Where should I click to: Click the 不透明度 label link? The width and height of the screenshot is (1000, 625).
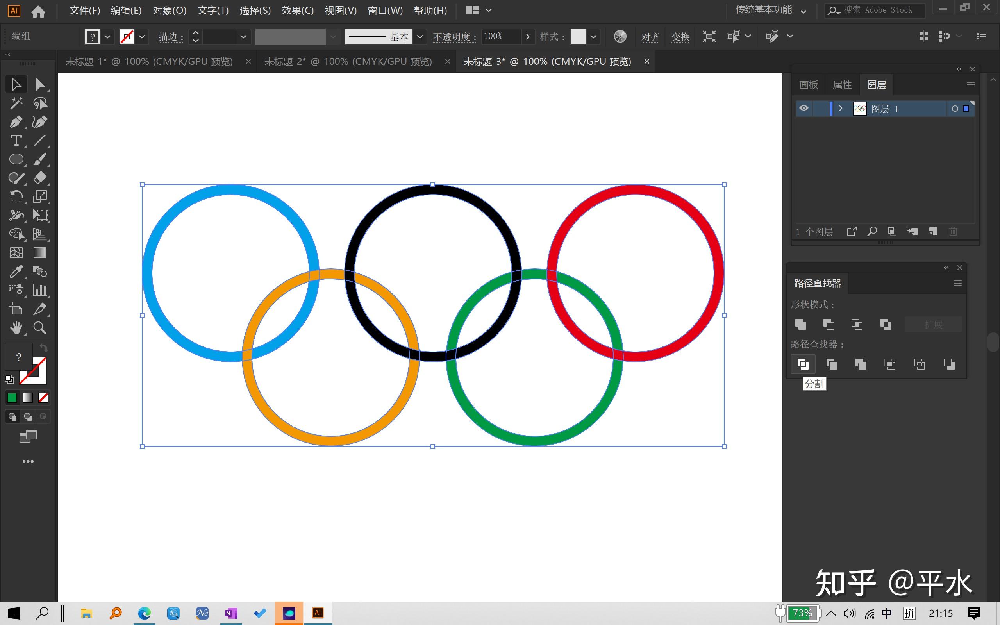click(455, 37)
